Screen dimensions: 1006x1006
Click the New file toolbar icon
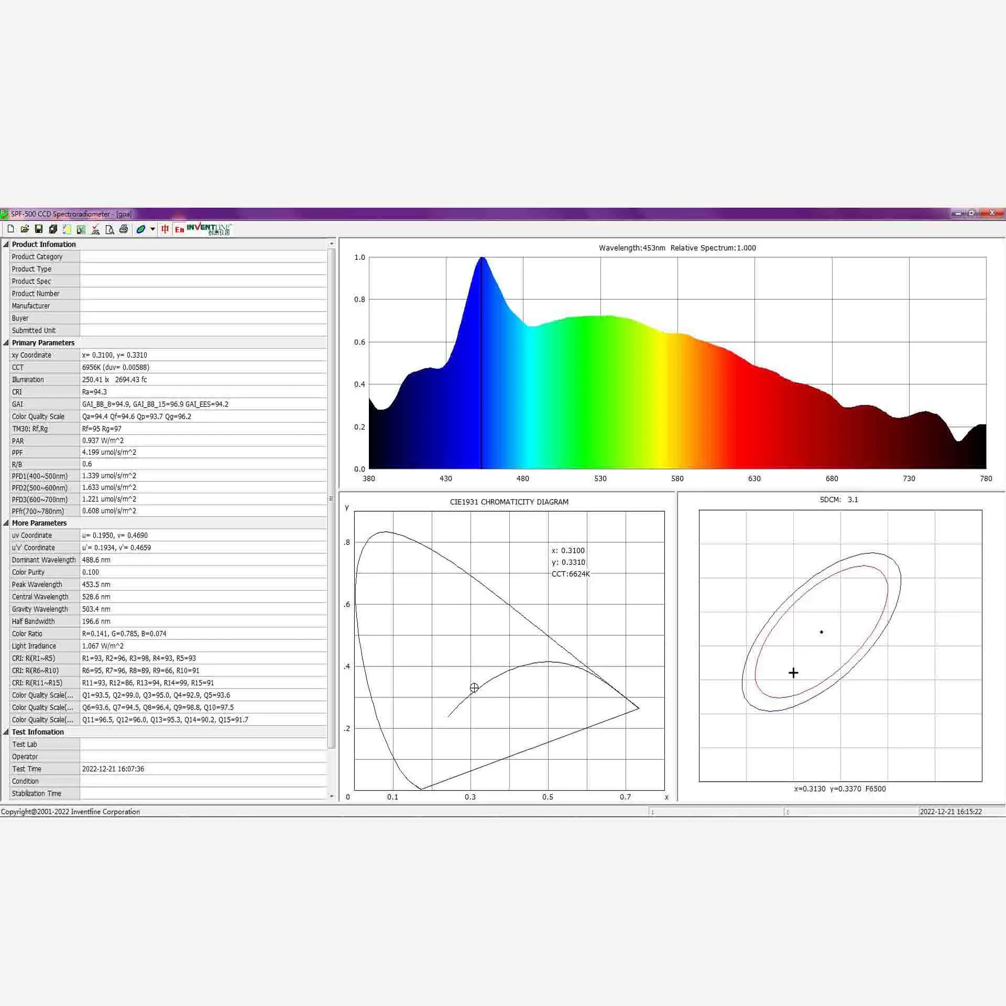point(10,229)
